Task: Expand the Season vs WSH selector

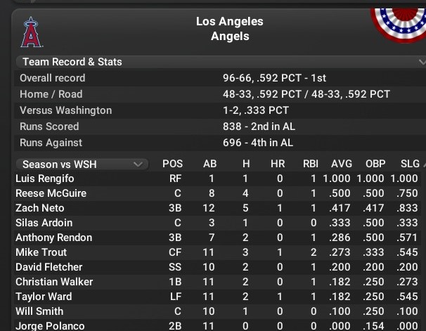Action: (82, 164)
